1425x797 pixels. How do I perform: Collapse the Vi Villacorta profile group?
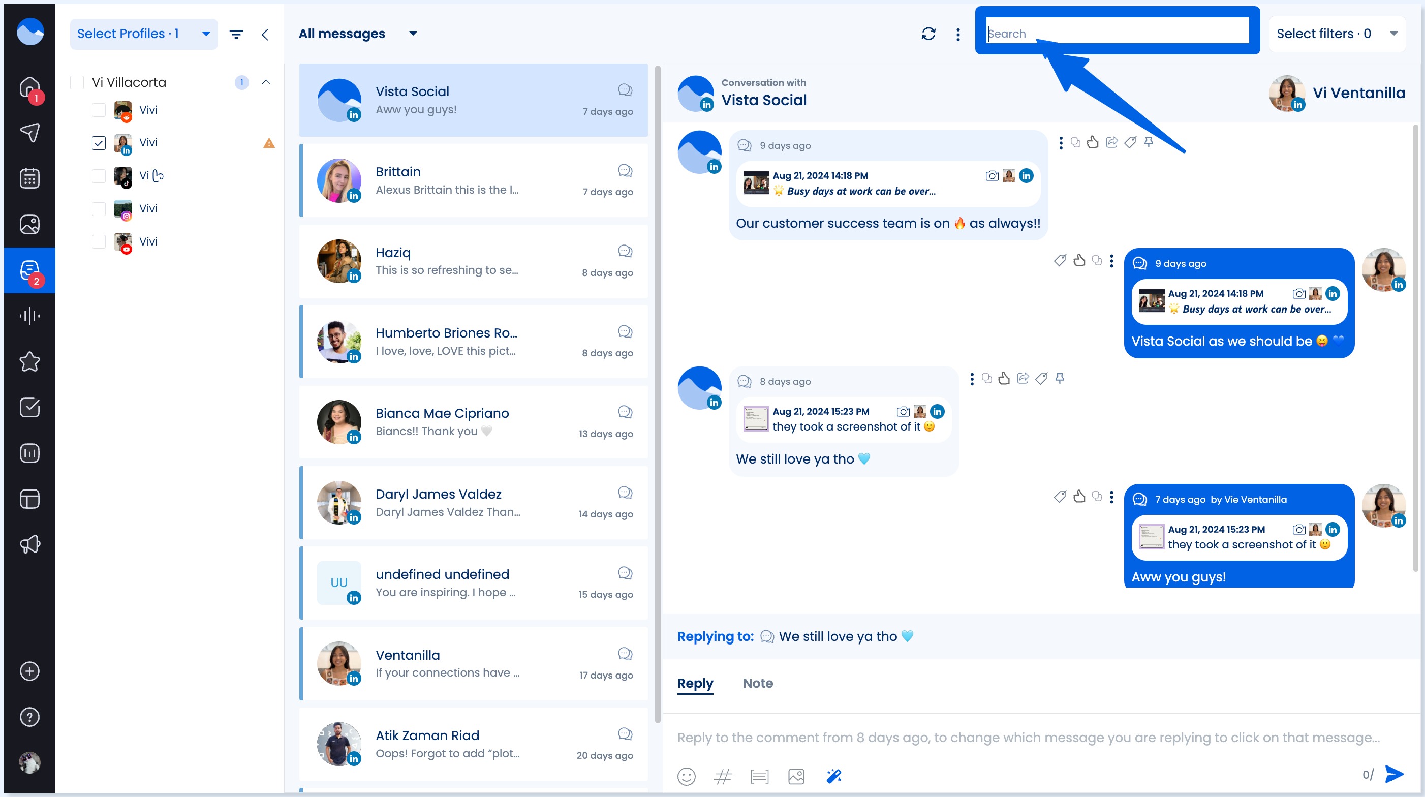click(x=266, y=82)
